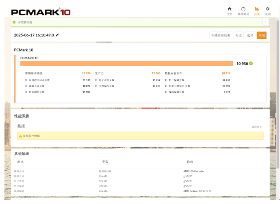
Task: Select the 结果 results chart icon
Action: (x=257, y=9)
